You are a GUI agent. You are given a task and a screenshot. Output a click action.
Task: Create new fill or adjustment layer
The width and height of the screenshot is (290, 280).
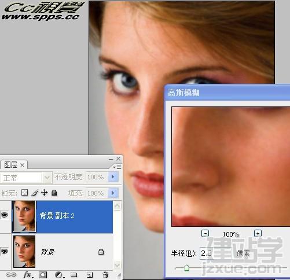click(x=59, y=275)
